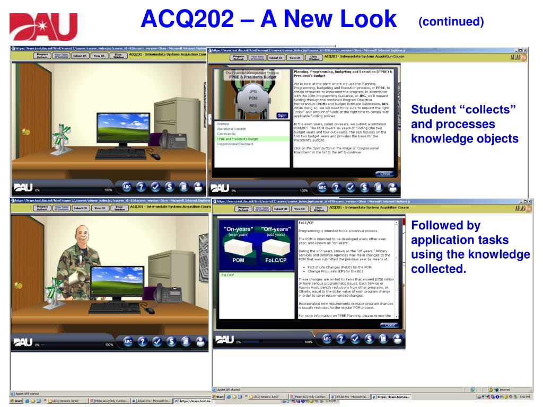Click the person profile icon in the PPBE window
The width and height of the screenshot is (543, 407).
[392, 188]
